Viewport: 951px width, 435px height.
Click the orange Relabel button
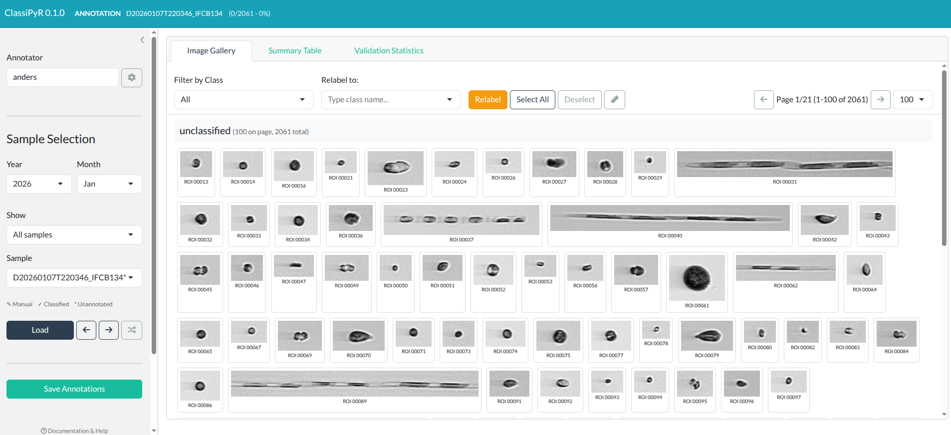click(x=487, y=100)
